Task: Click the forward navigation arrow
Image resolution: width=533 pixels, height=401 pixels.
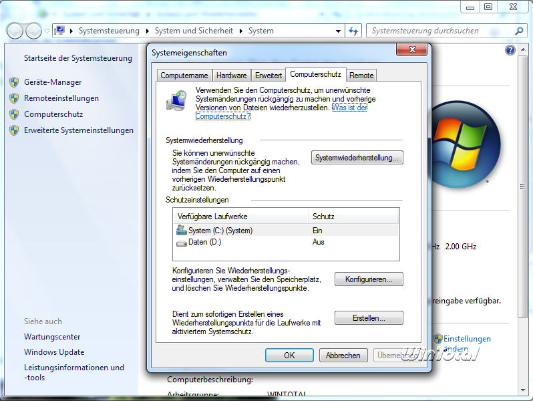Action: pos(33,31)
